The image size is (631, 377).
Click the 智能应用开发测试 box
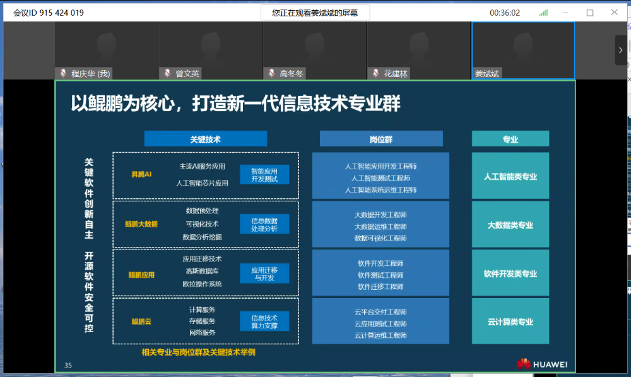[x=264, y=175]
